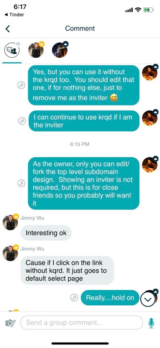Tap the reaction icon beside "As the owner" message
160x348 pixels.
click(21, 183)
